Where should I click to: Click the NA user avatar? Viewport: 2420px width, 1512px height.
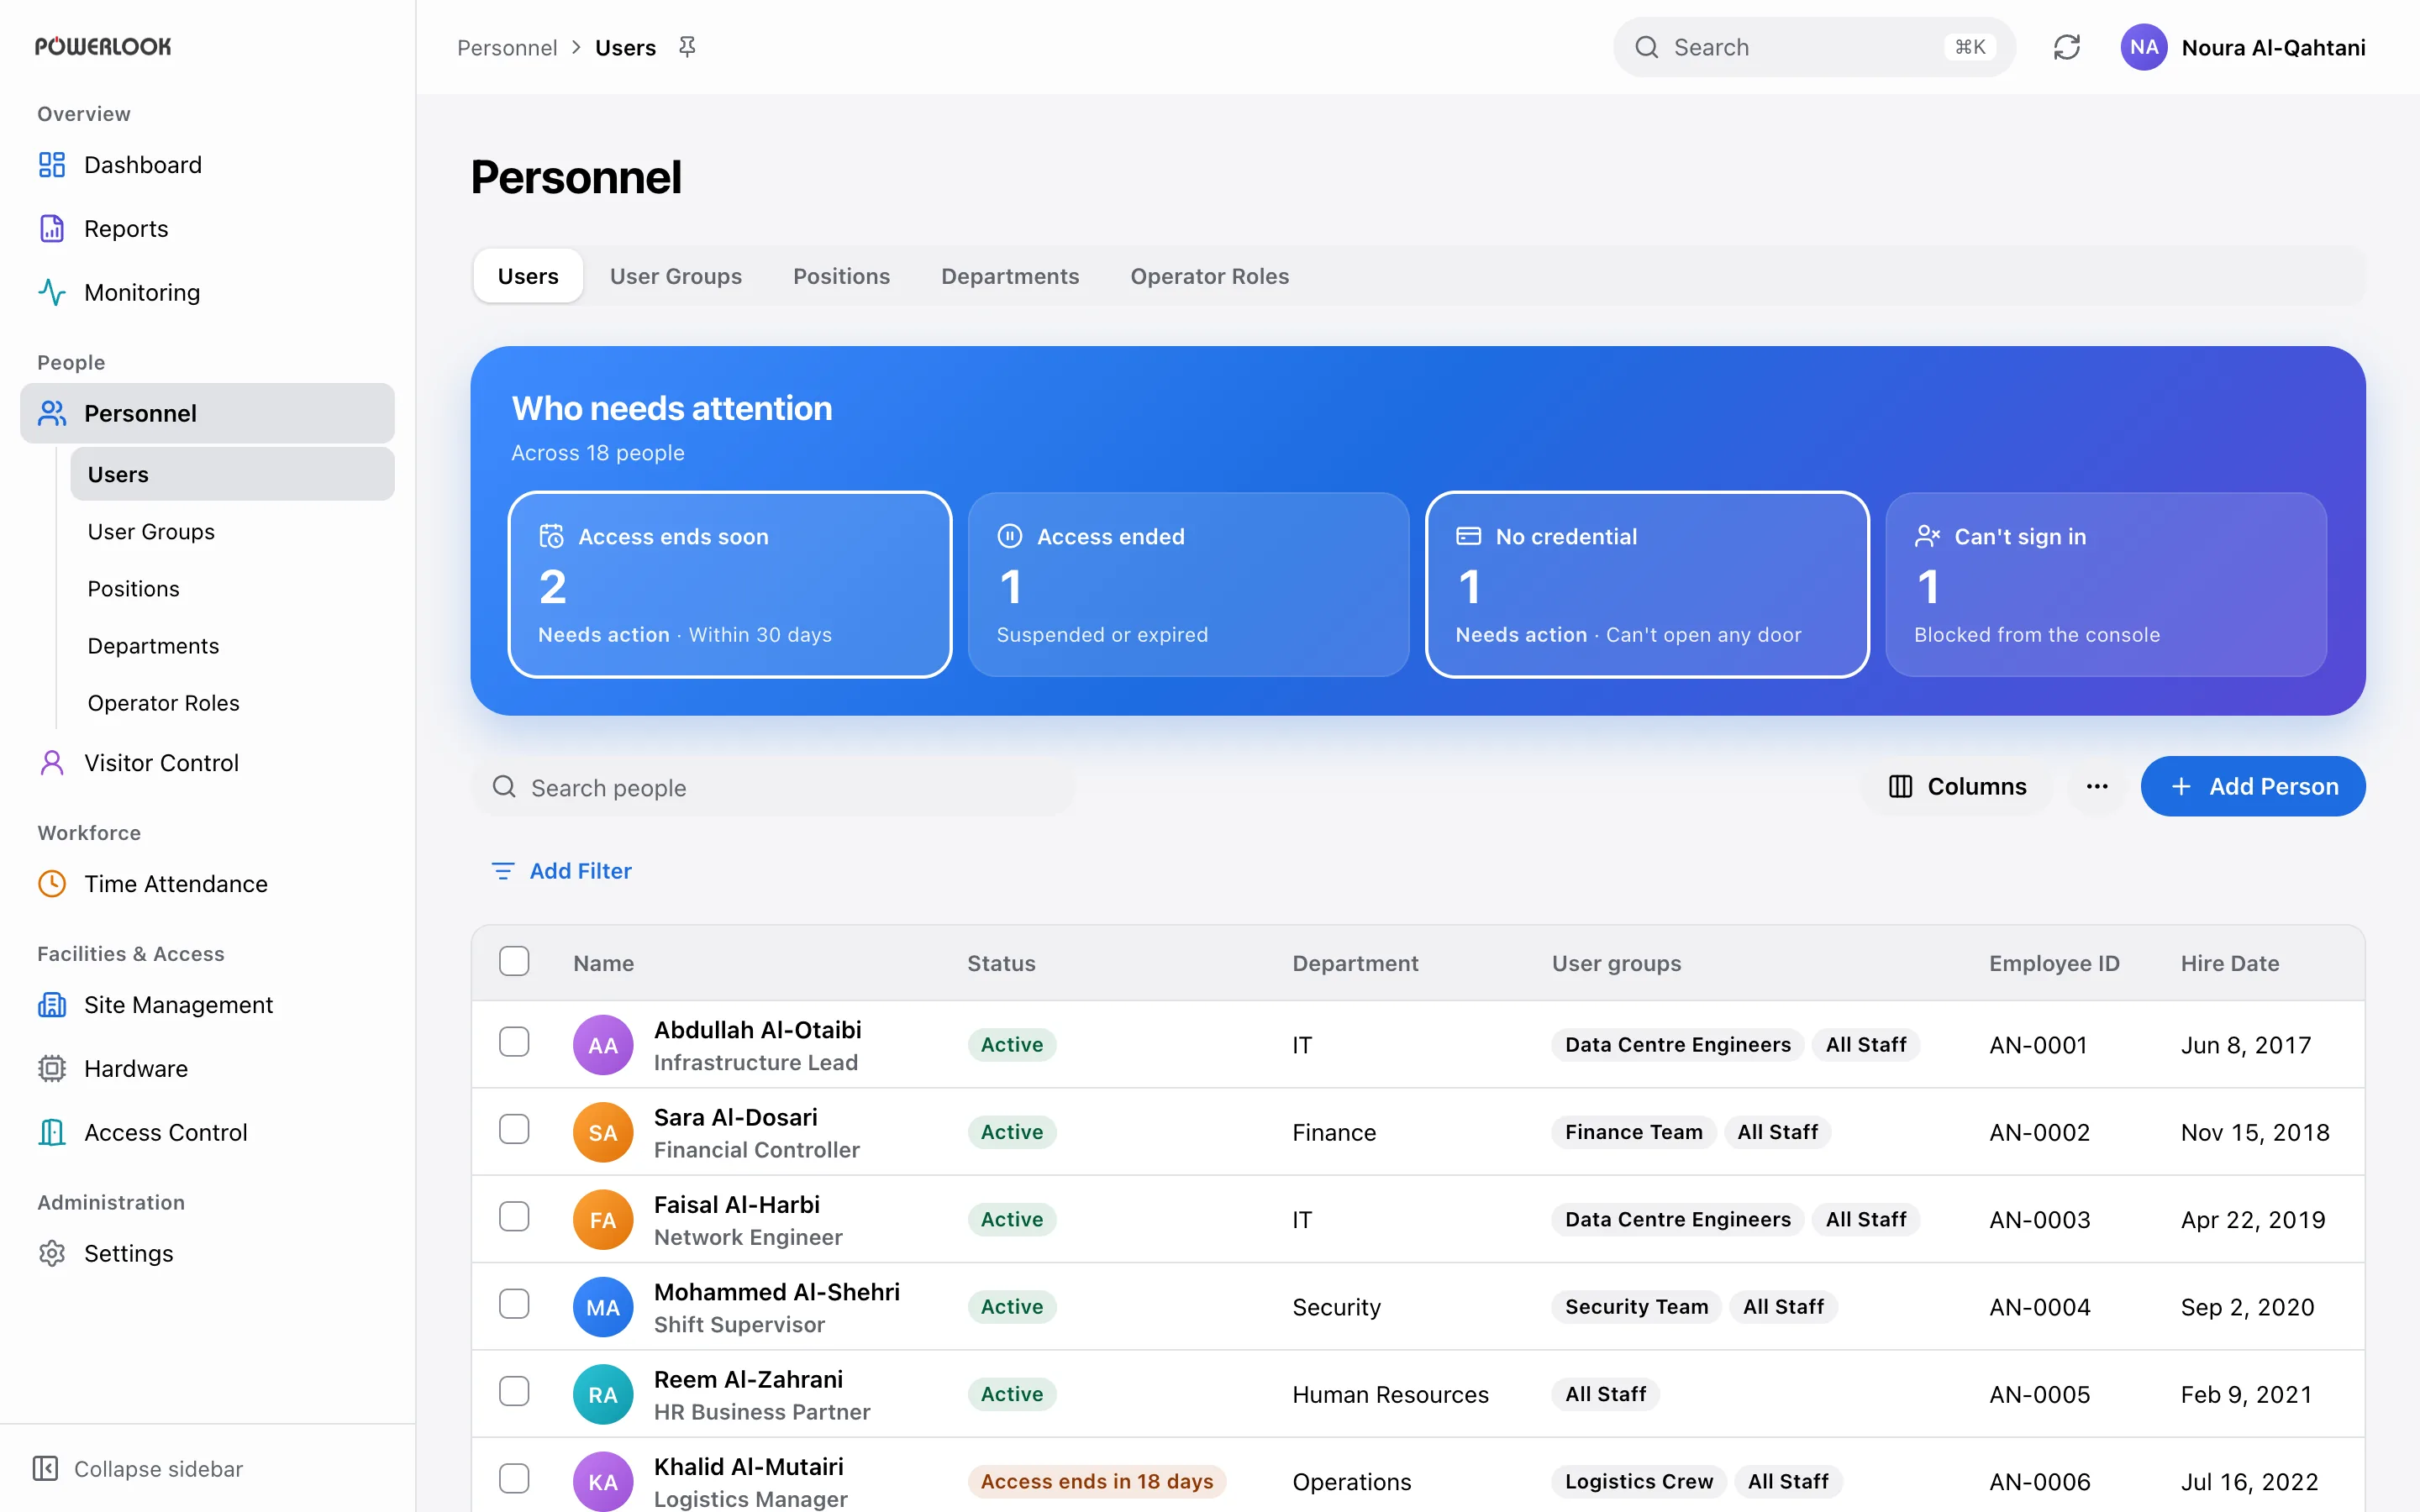(2143, 47)
